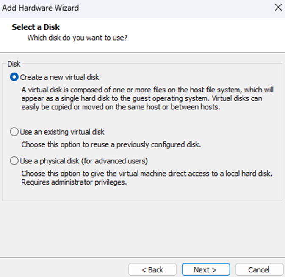The height and width of the screenshot is (277, 285).
Task: Click the Requires administrator privileges note
Action: 74,182
